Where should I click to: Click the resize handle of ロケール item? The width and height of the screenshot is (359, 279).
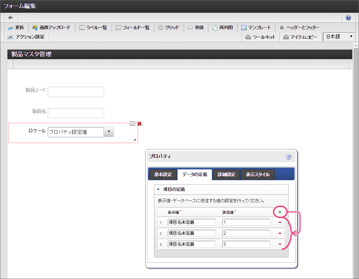[x=135, y=139]
